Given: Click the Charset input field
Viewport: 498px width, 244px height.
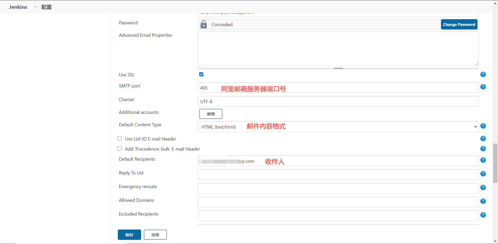Looking at the screenshot, I should [x=338, y=101].
